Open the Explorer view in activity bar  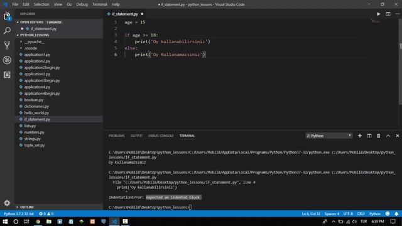(7, 17)
